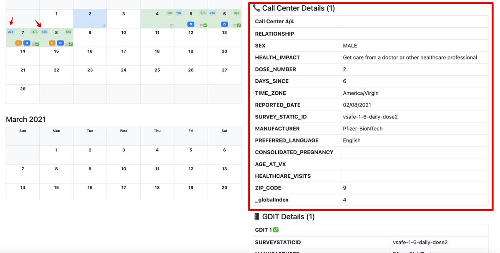Click vsafe-1-6-daily-dose2 in the GDIT table
500x253 pixels.
420,242
